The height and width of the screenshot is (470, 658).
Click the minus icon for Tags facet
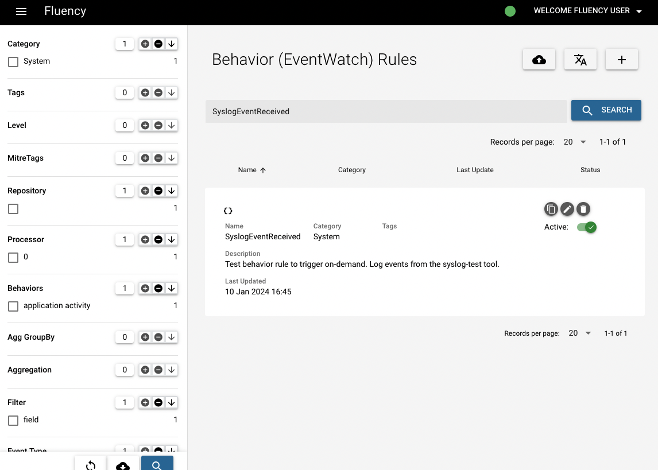[158, 92]
